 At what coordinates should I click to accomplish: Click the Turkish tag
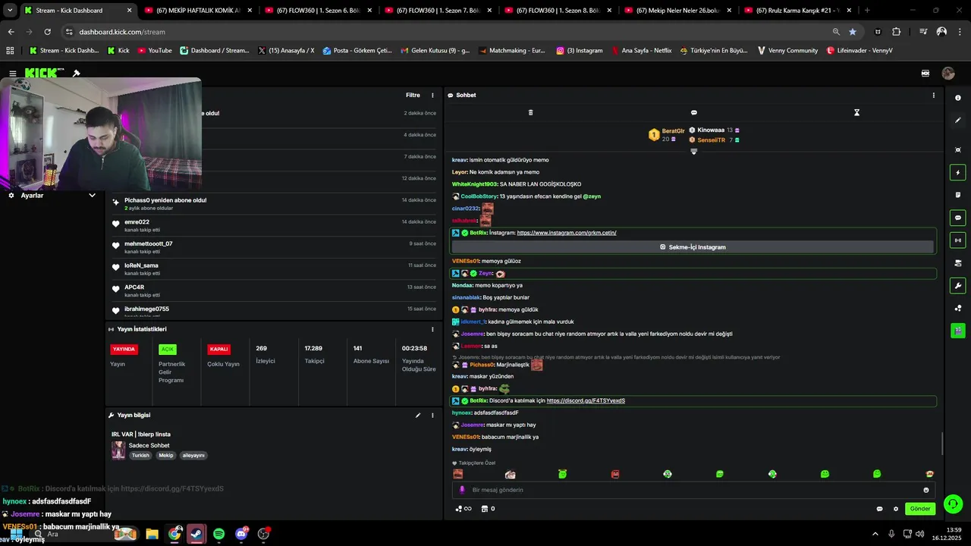pos(140,456)
